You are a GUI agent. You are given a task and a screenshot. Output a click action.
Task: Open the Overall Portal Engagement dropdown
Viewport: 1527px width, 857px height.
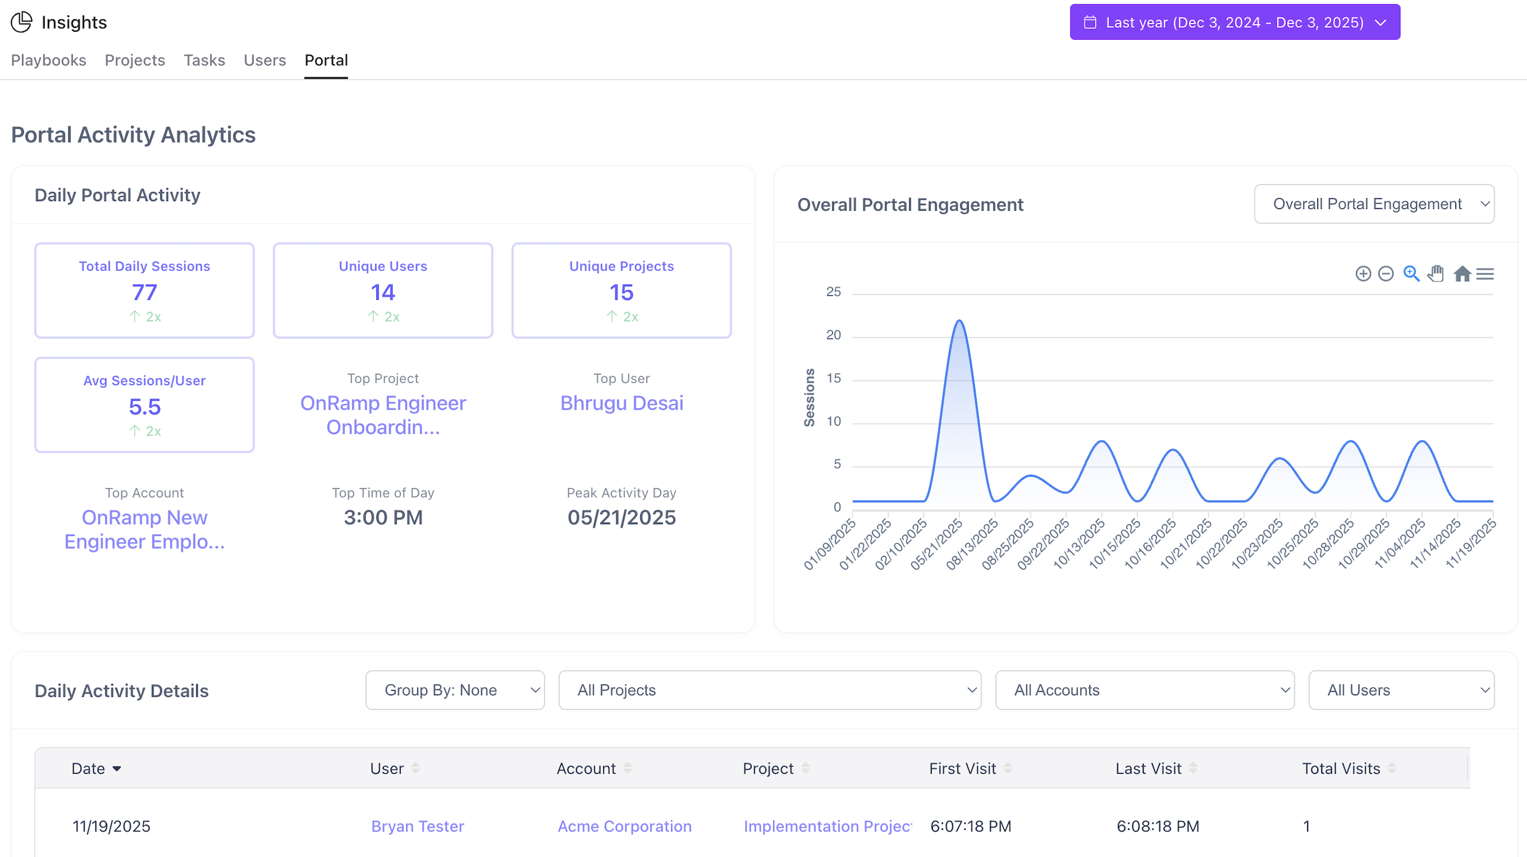pyautogui.click(x=1374, y=204)
